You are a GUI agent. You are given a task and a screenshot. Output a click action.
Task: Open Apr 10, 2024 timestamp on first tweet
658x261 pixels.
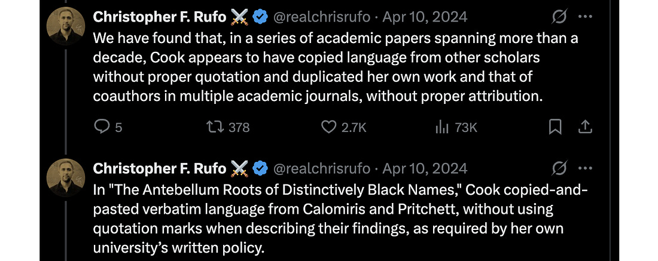point(425,17)
